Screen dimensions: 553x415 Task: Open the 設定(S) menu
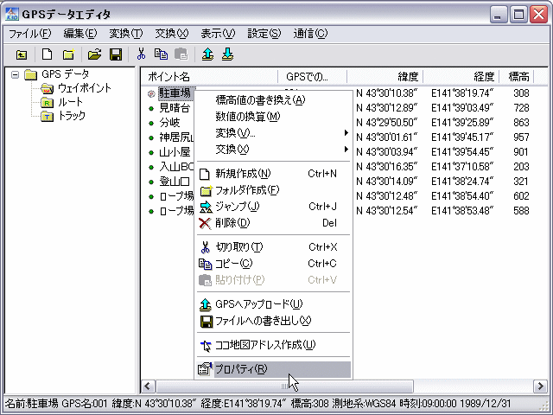[264, 34]
